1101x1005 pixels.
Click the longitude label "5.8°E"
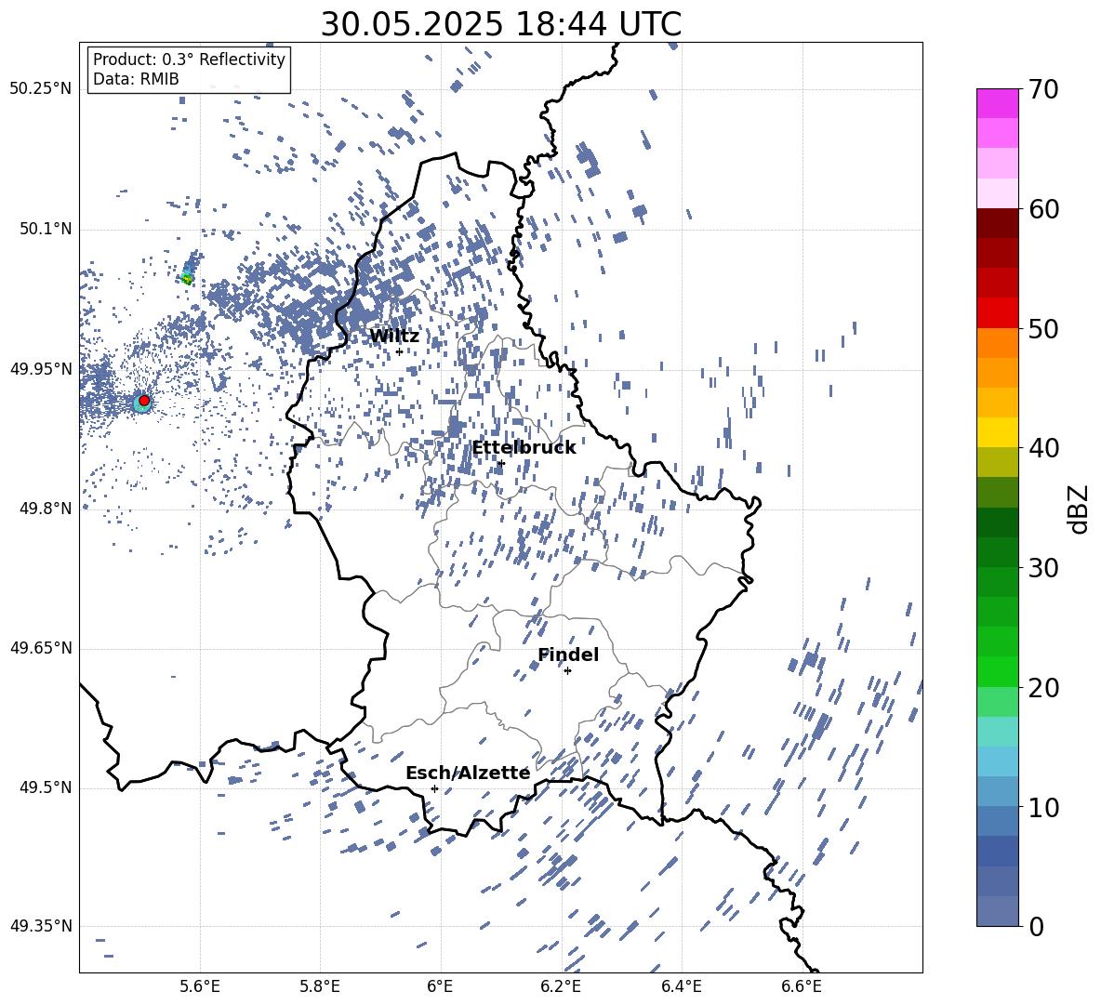(320, 986)
